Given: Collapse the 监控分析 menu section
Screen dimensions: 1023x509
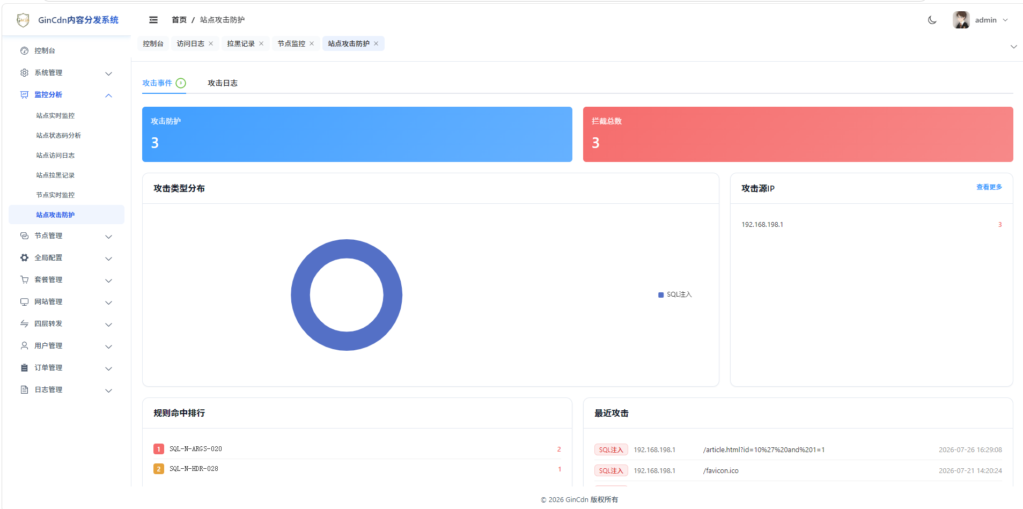Looking at the screenshot, I should click(x=108, y=95).
